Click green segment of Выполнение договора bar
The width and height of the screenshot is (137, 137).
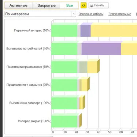pos(64,103)
